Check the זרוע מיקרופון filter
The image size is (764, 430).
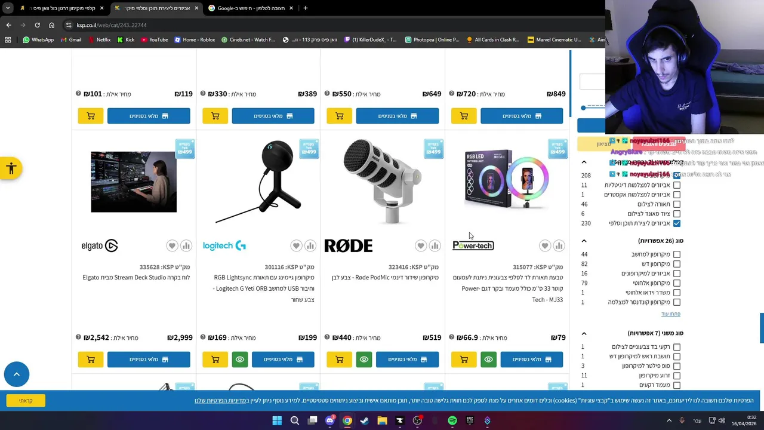coord(676,376)
